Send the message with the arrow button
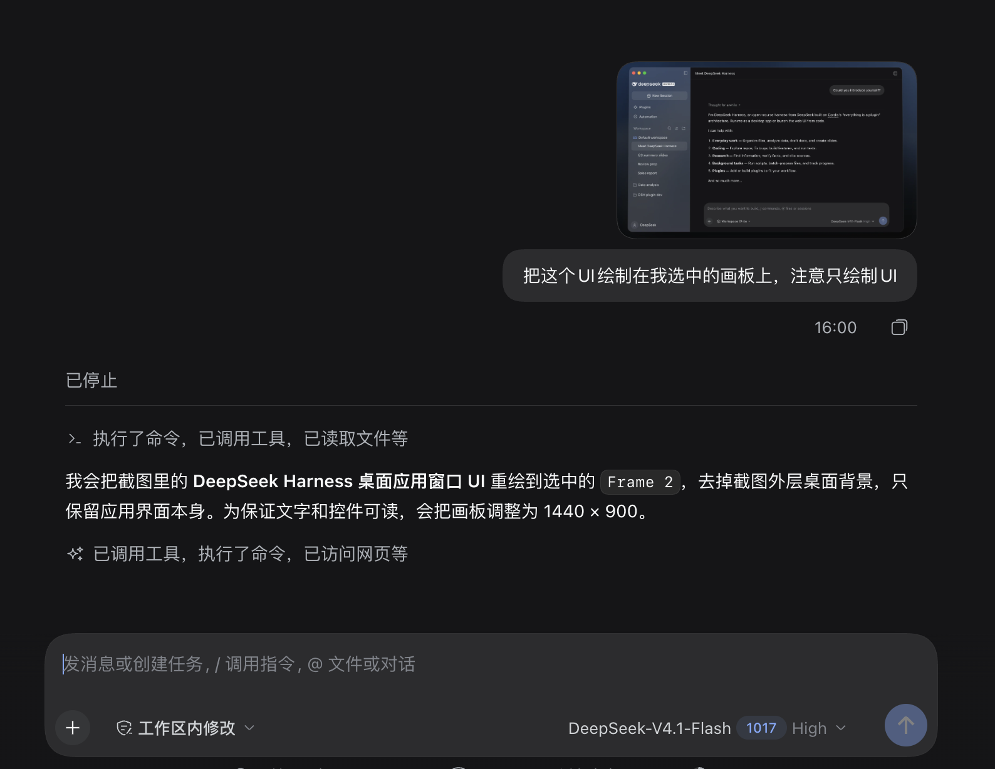Screen dimensions: 995x769 [x=905, y=725]
